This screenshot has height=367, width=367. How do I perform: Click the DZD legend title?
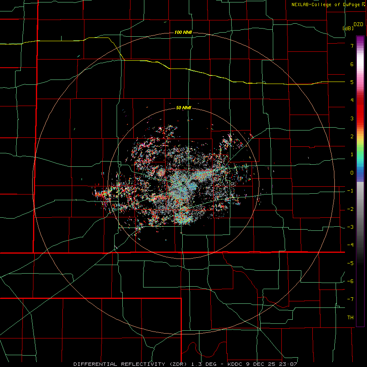tap(358, 24)
